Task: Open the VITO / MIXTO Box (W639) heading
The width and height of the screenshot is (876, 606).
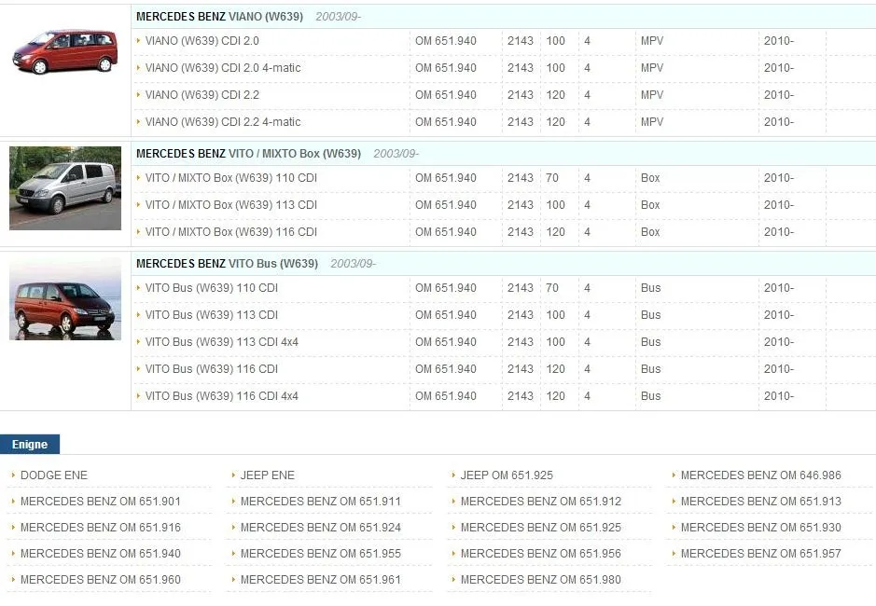Action: (248, 154)
